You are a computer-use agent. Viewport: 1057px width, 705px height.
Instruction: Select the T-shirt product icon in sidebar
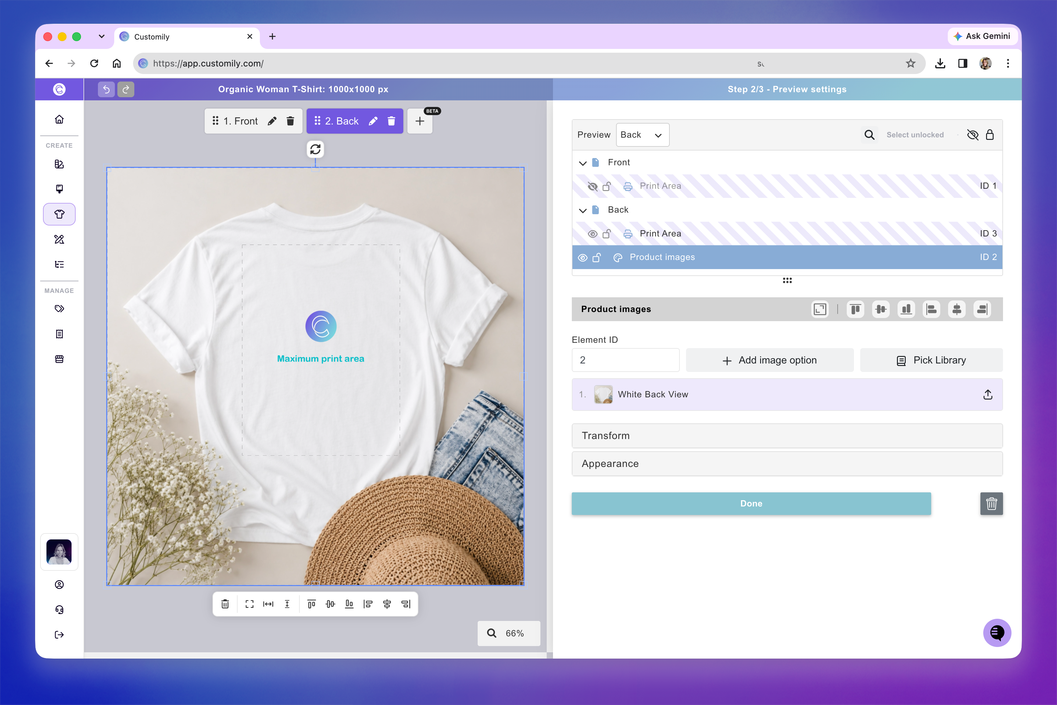[59, 214]
